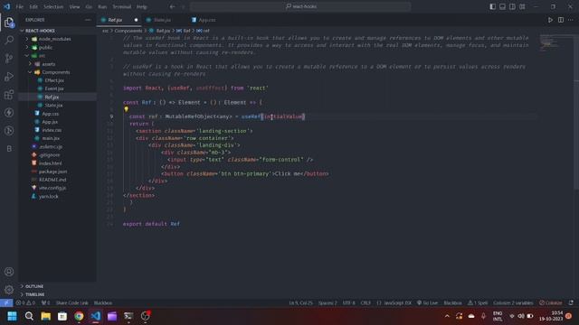Open the Search view in activity bar

9,40
